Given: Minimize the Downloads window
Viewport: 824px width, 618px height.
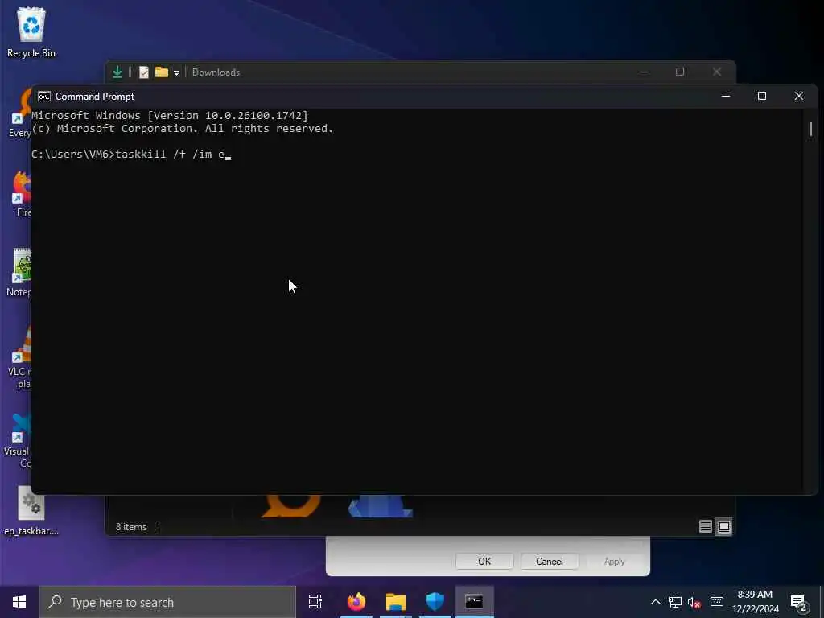Looking at the screenshot, I should coord(644,72).
